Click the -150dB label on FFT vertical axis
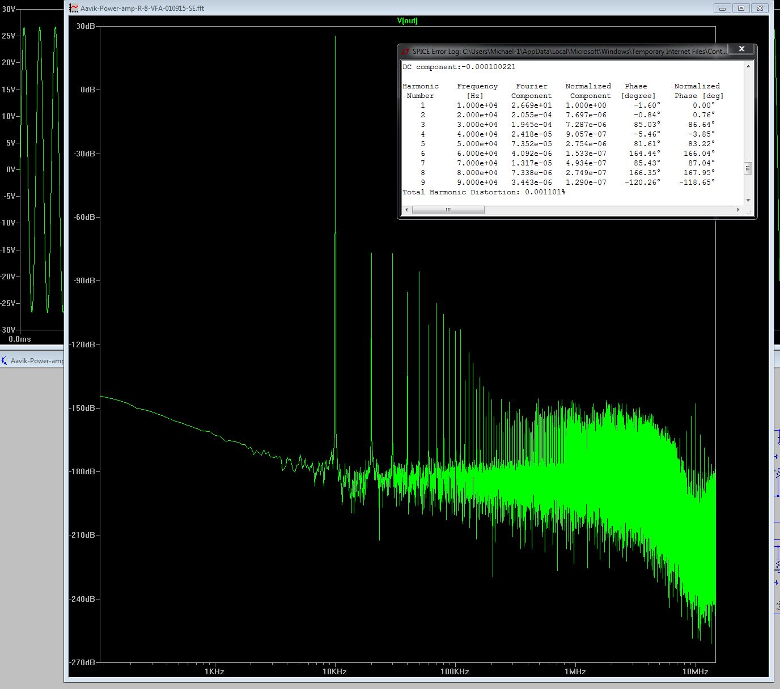 [x=82, y=408]
